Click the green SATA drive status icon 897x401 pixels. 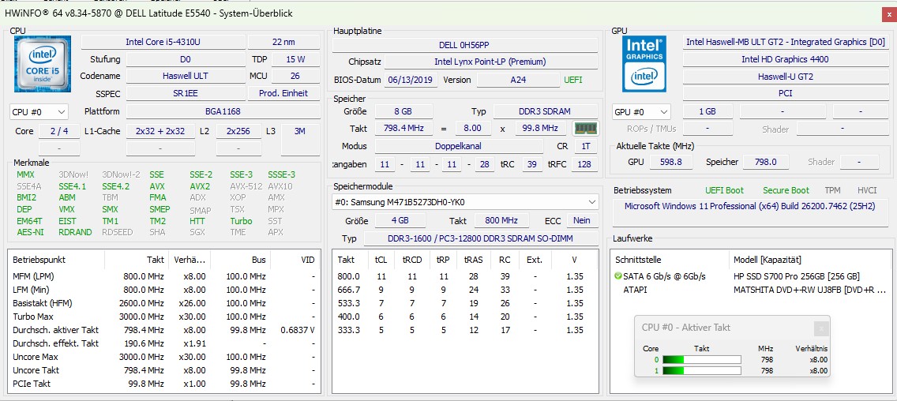pos(617,276)
